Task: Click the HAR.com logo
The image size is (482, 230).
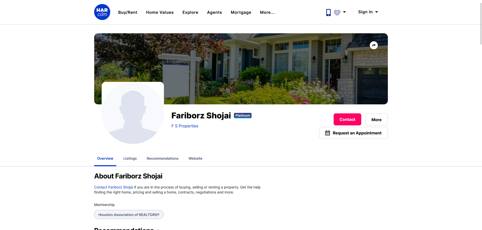Action: coord(102,12)
